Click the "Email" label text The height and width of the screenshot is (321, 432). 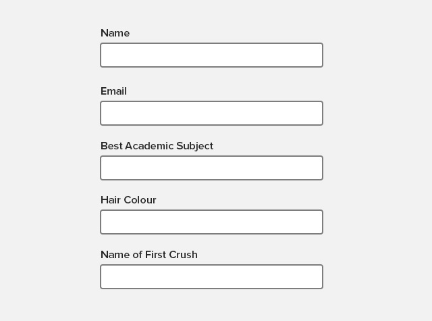tap(113, 91)
